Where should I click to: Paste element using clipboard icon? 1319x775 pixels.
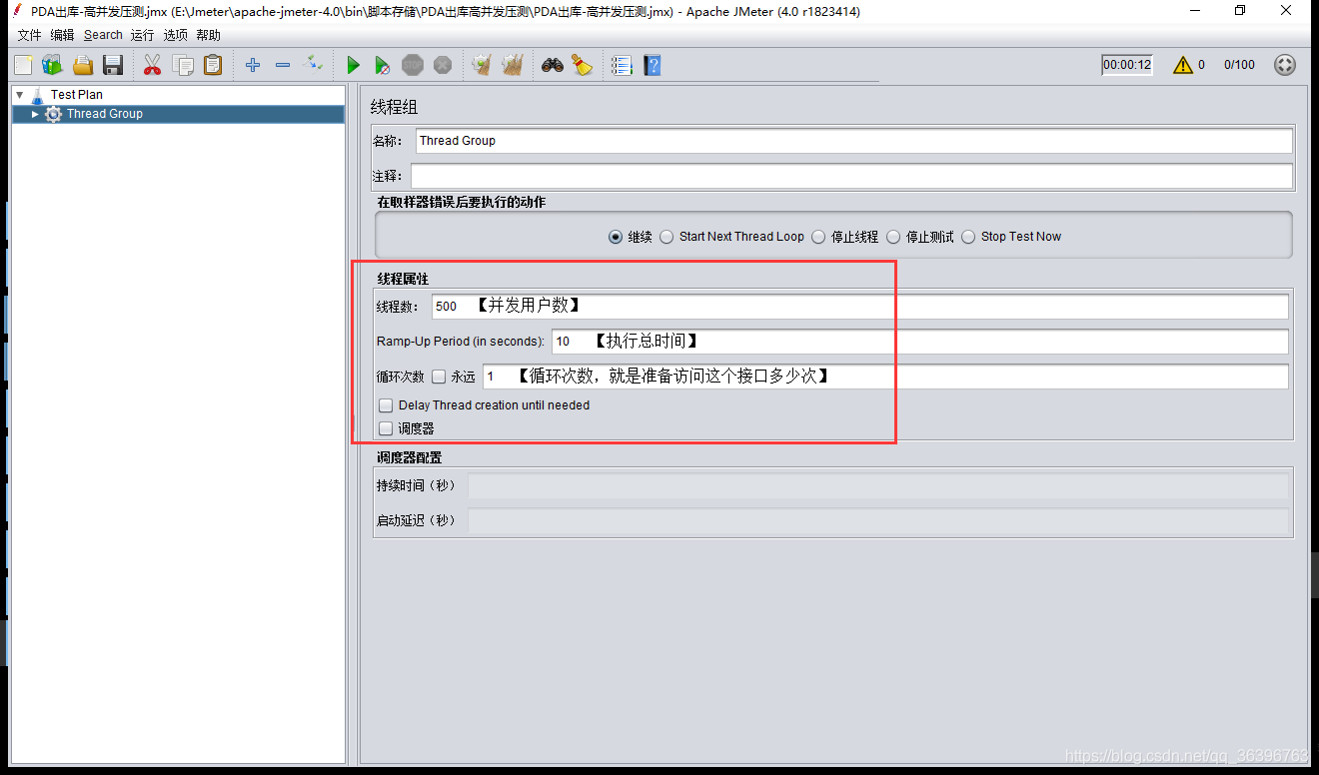[213, 66]
